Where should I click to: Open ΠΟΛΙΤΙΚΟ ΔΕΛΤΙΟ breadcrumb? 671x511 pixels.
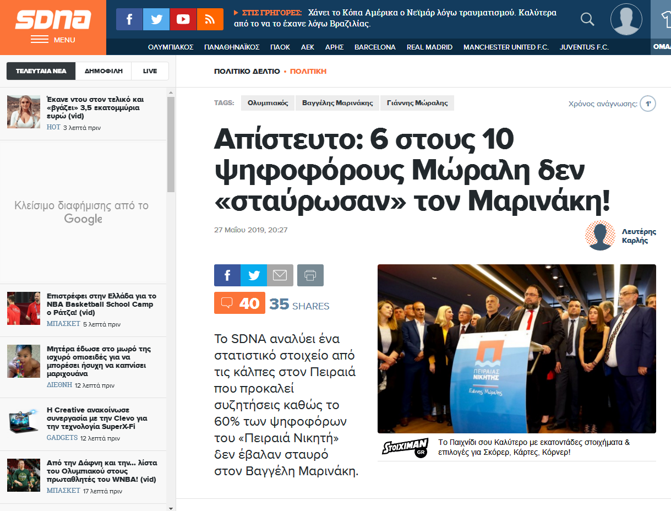tap(247, 71)
